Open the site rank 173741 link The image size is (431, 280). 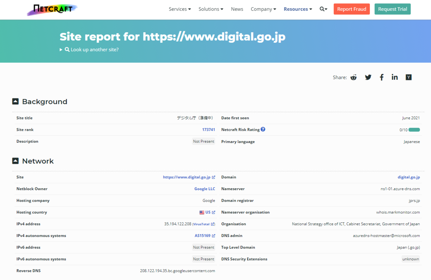click(209, 130)
